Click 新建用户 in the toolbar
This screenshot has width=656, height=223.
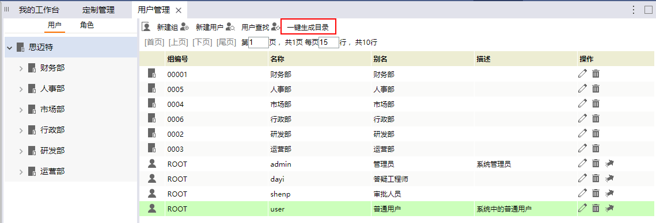coord(210,28)
